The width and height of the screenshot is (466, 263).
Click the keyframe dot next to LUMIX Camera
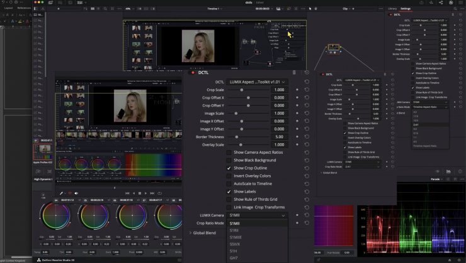pos(297,215)
